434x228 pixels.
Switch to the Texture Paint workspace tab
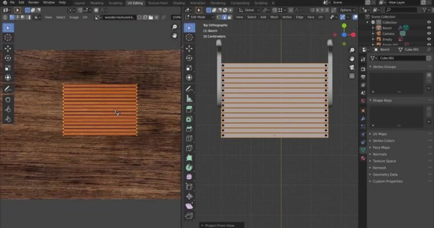pos(158,3)
